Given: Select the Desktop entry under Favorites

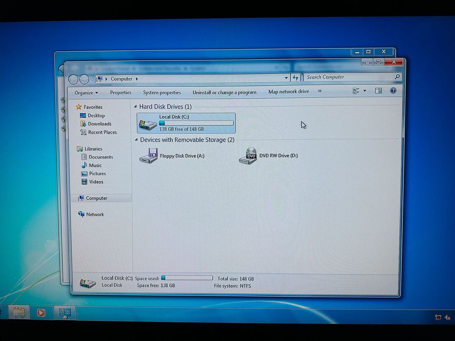Looking at the screenshot, I should click(x=97, y=115).
